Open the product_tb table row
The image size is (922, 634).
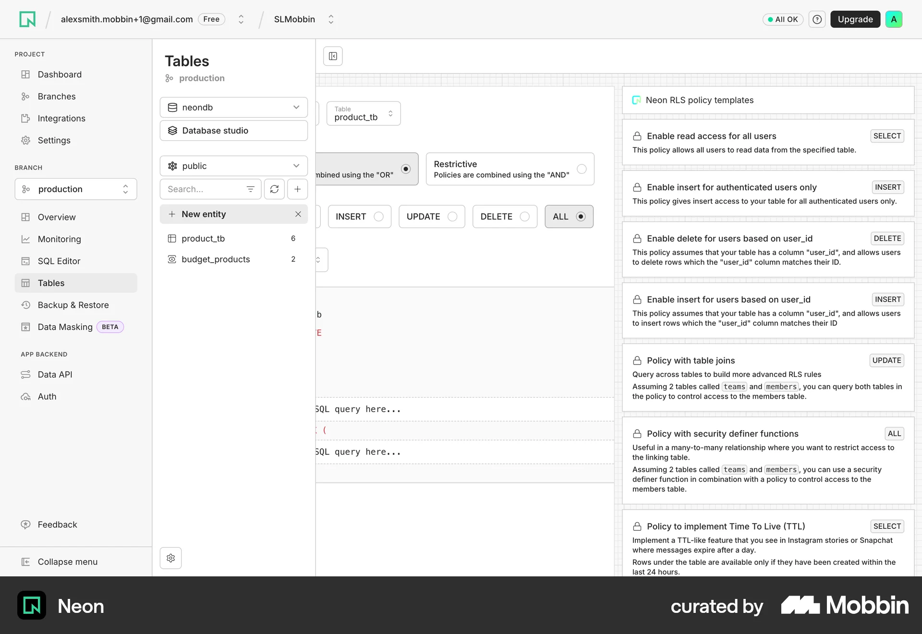[234, 239]
